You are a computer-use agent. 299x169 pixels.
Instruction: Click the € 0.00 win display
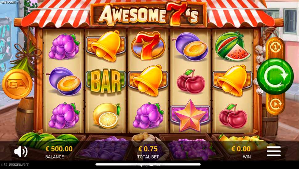click(241, 152)
